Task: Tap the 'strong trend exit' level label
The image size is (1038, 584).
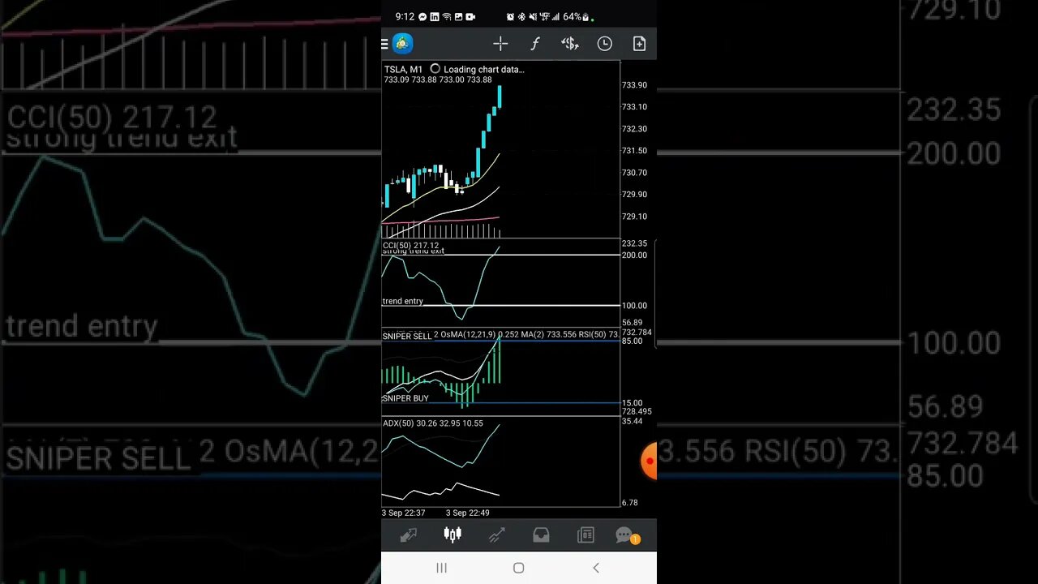Action: [x=413, y=251]
